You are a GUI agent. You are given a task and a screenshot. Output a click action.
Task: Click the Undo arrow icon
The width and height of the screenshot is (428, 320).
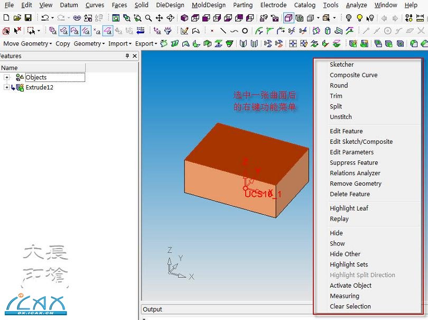pyautogui.click(x=44, y=18)
